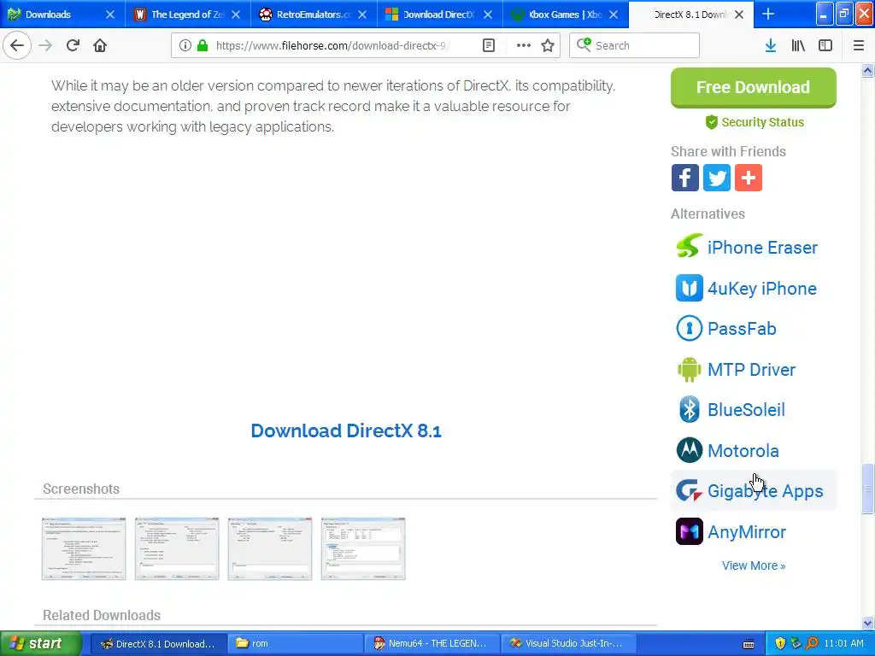The height and width of the screenshot is (656, 875).
Task: Open the Firefox hamburger menu
Action: point(858,45)
